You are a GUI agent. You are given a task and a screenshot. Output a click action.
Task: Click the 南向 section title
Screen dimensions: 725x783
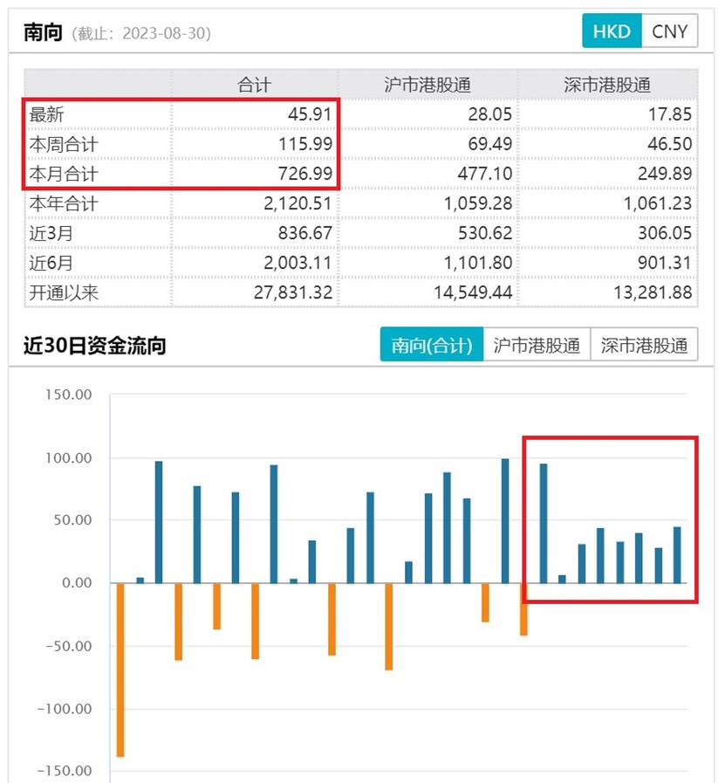click(x=43, y=32)
